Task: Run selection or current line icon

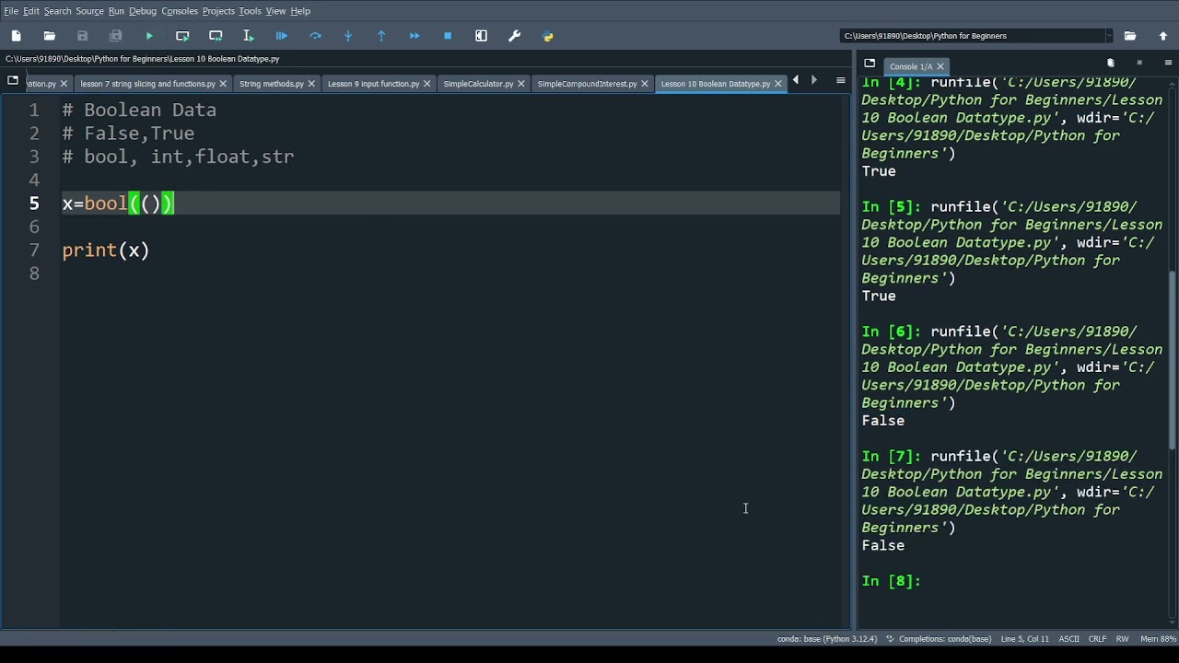Action: point(249,36)
